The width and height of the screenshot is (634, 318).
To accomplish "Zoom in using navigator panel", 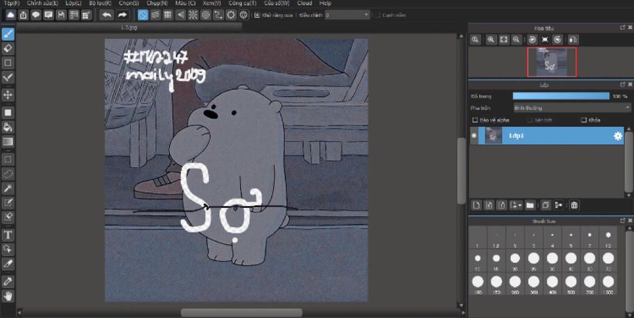I will (491, 39).
